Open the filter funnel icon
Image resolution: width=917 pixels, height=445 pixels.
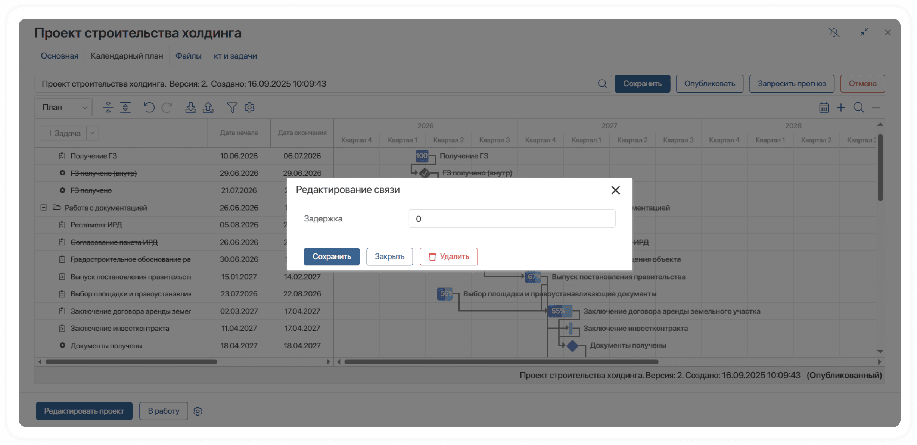pos(232,108)
